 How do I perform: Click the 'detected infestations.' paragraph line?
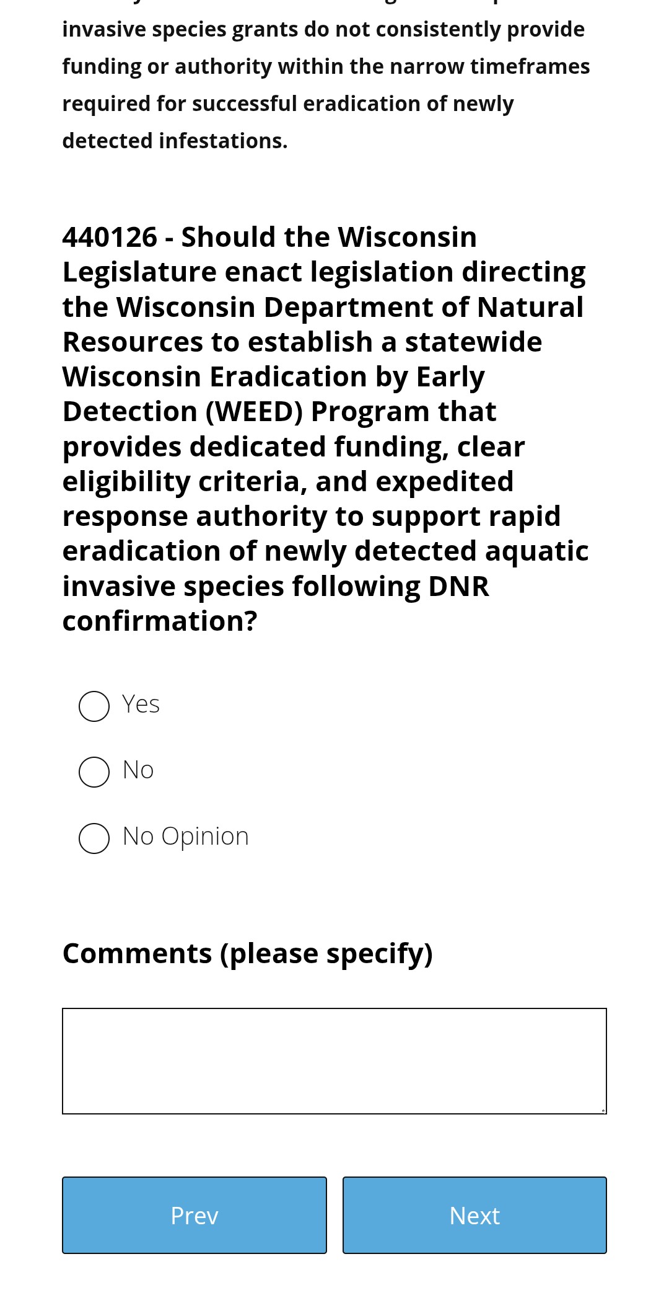175,141
